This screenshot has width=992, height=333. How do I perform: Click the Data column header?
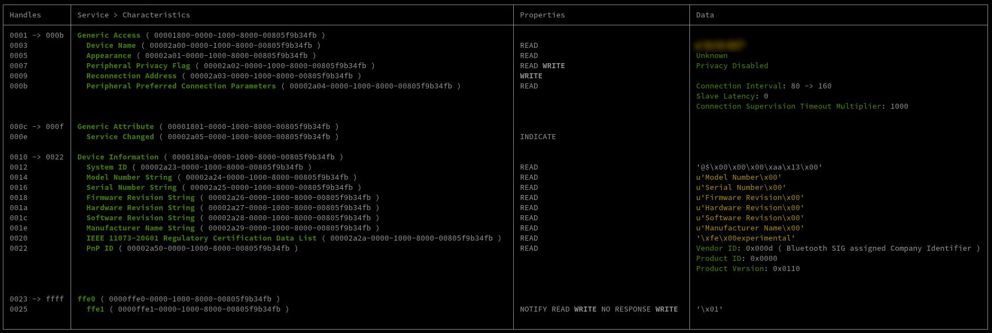coord(705,15)
